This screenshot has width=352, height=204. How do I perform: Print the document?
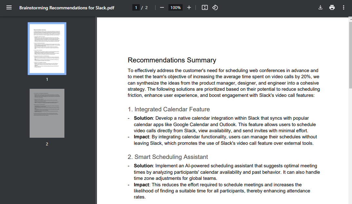pos(332,7)
